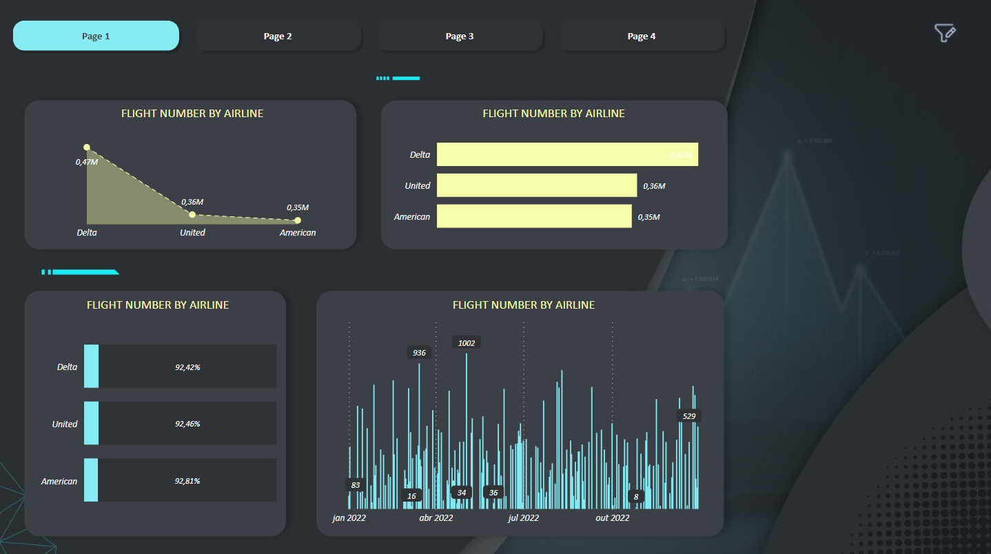Click the 0,36M value beside the yellow United bar

[654, 186]
